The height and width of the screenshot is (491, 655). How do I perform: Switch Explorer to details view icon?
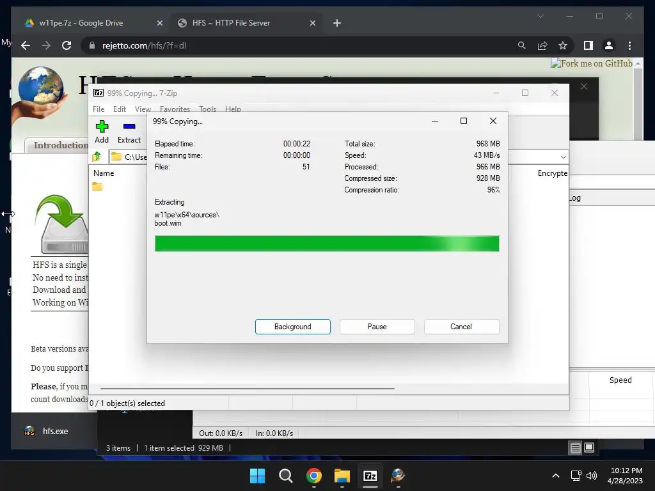(575, 448)
